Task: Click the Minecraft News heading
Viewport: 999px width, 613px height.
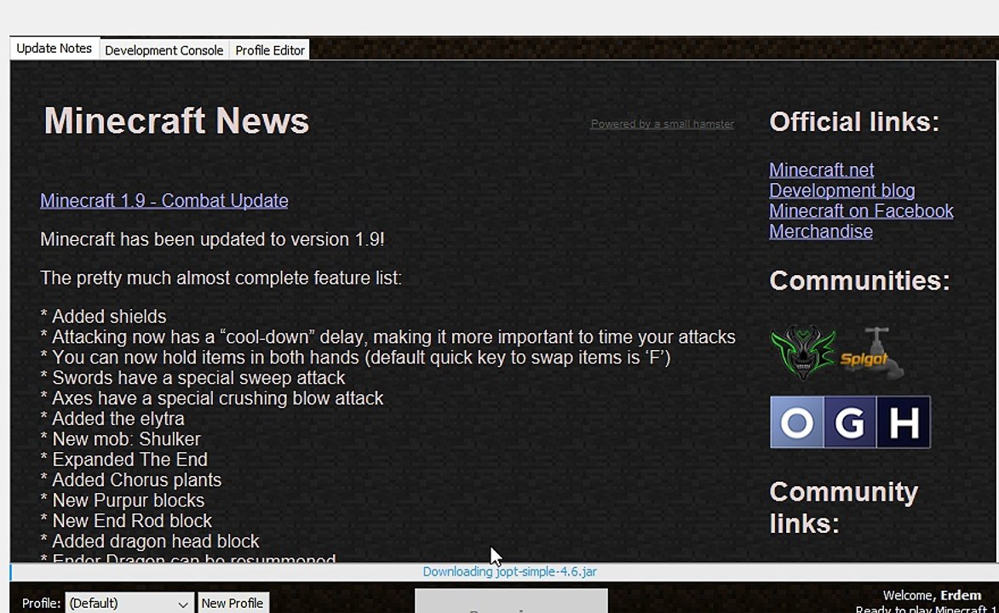Action: point(176,120)
